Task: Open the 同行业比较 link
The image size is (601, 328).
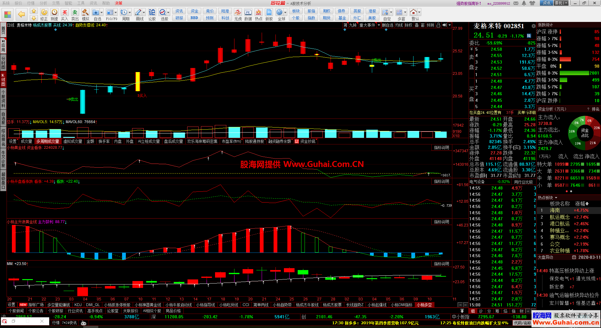Action: (x=523, y=182)
